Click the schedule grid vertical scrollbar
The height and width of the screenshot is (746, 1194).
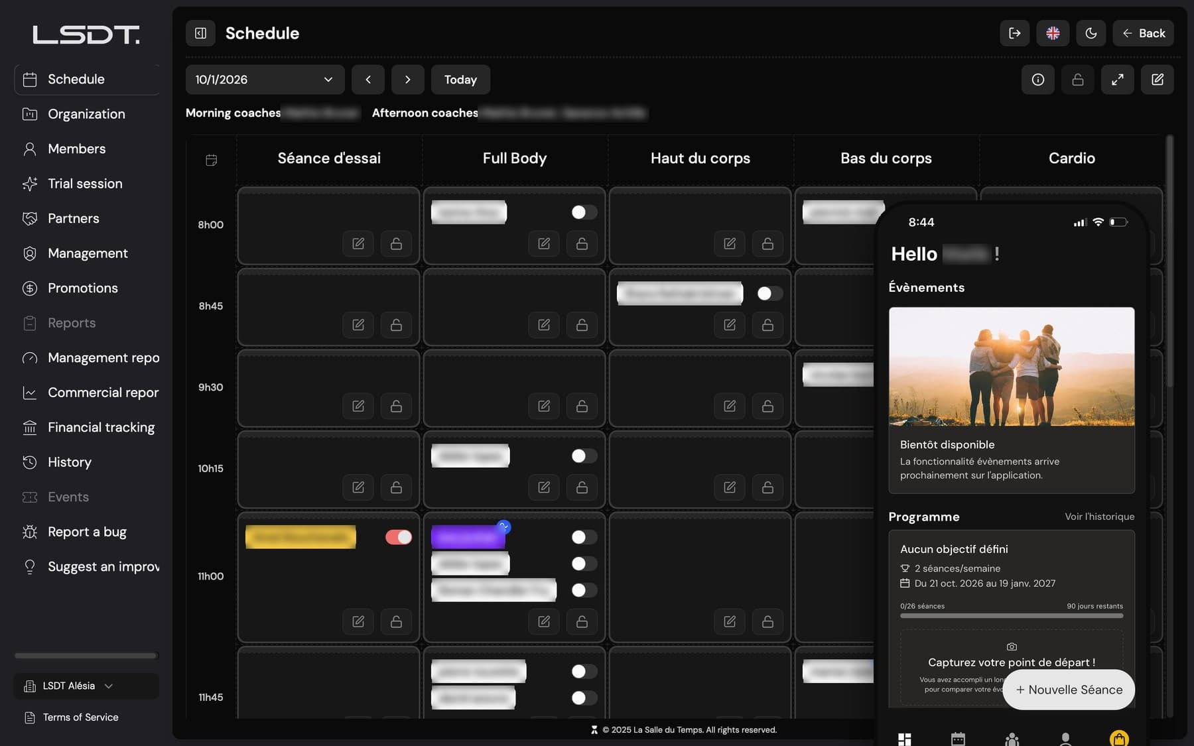(1169, 261)
